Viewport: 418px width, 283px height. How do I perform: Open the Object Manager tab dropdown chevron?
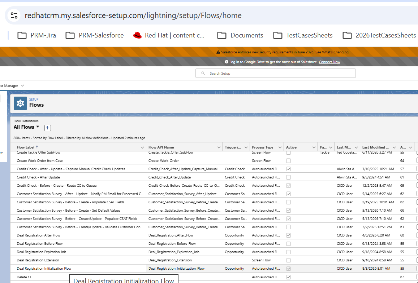pos(22,86)
